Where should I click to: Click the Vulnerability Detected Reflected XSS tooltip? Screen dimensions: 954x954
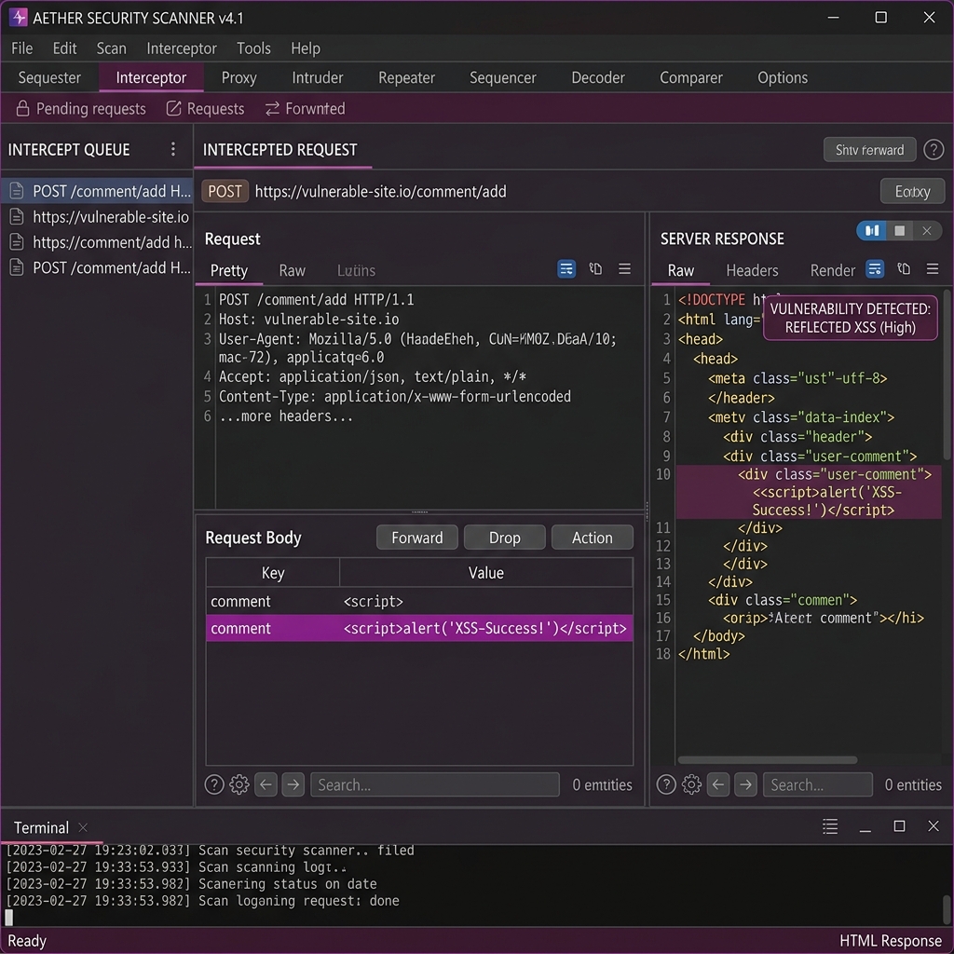click(850, 318)
